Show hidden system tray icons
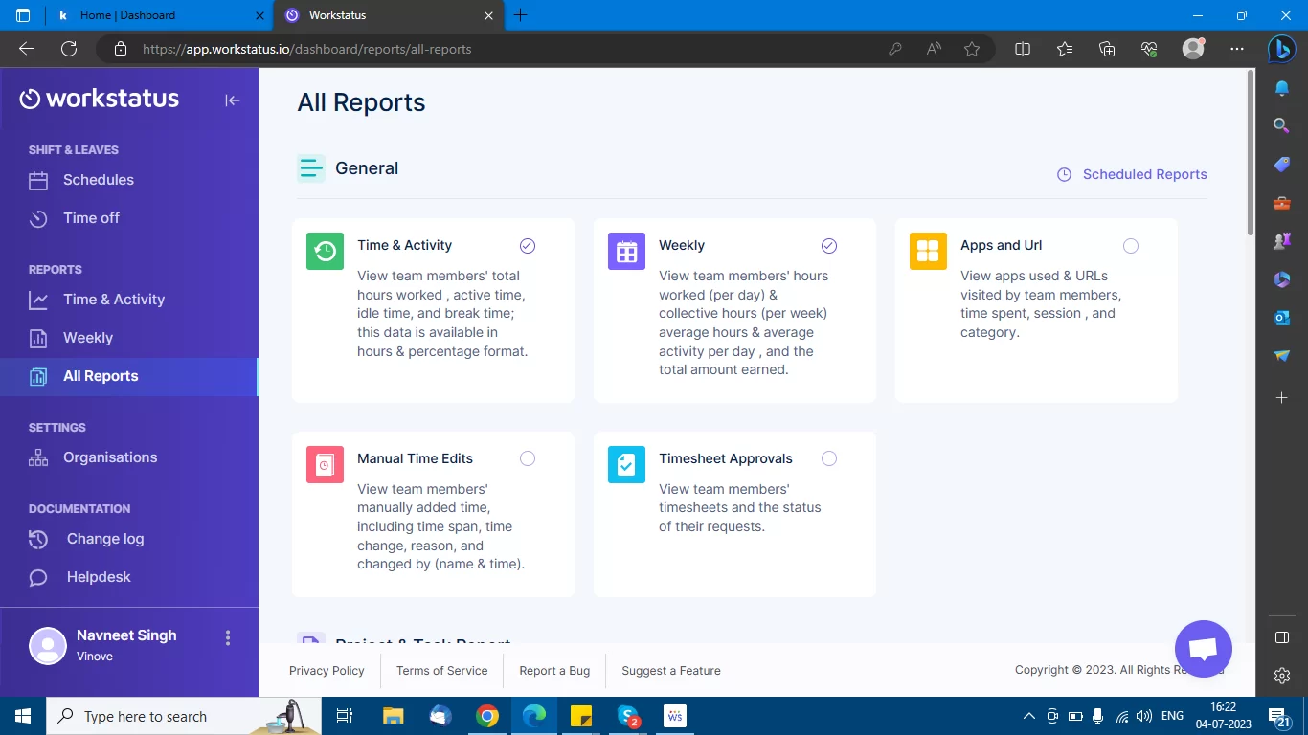The image size is (1308, 735). click(1029, 716)
